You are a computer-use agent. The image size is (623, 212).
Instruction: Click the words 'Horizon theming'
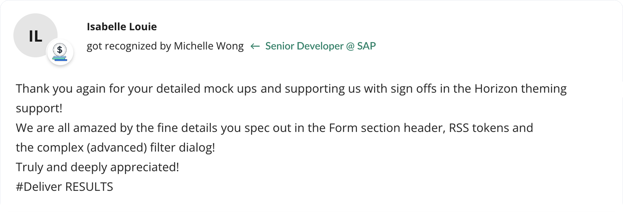pos(520,89)
